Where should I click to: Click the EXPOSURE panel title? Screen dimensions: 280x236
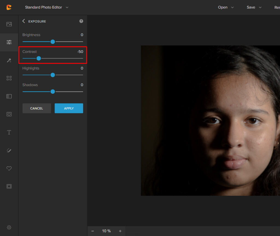(37, 21)
